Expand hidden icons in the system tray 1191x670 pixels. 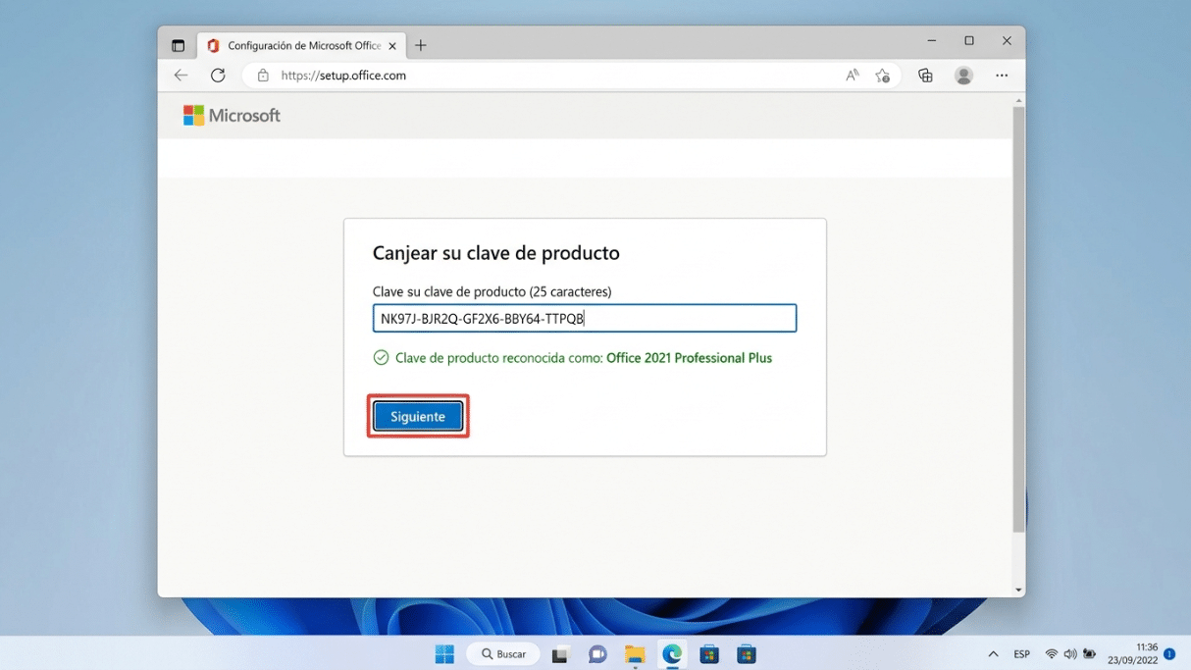992,653
